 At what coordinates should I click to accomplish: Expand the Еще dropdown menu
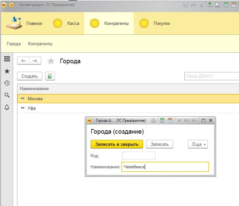198,144
